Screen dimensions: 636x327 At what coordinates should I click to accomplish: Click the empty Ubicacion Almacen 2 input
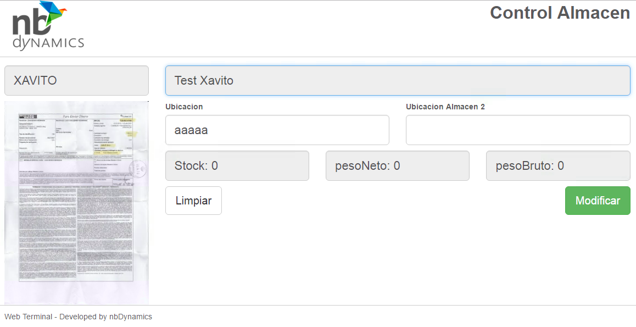pyautogui.click(x=517, y=130)
